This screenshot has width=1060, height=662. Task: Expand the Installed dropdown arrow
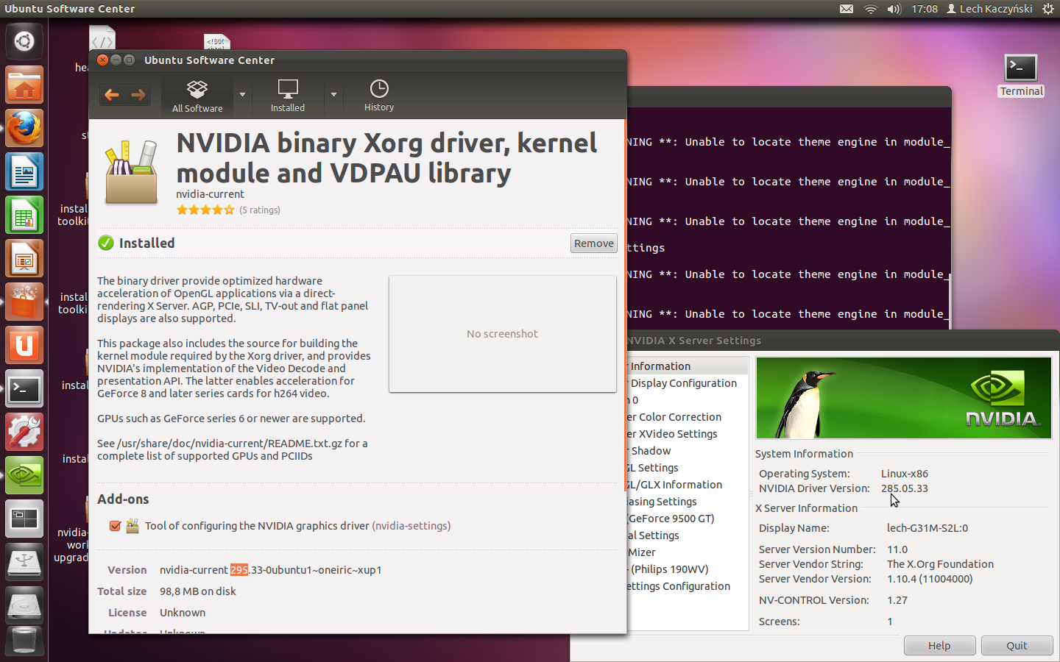333,95
